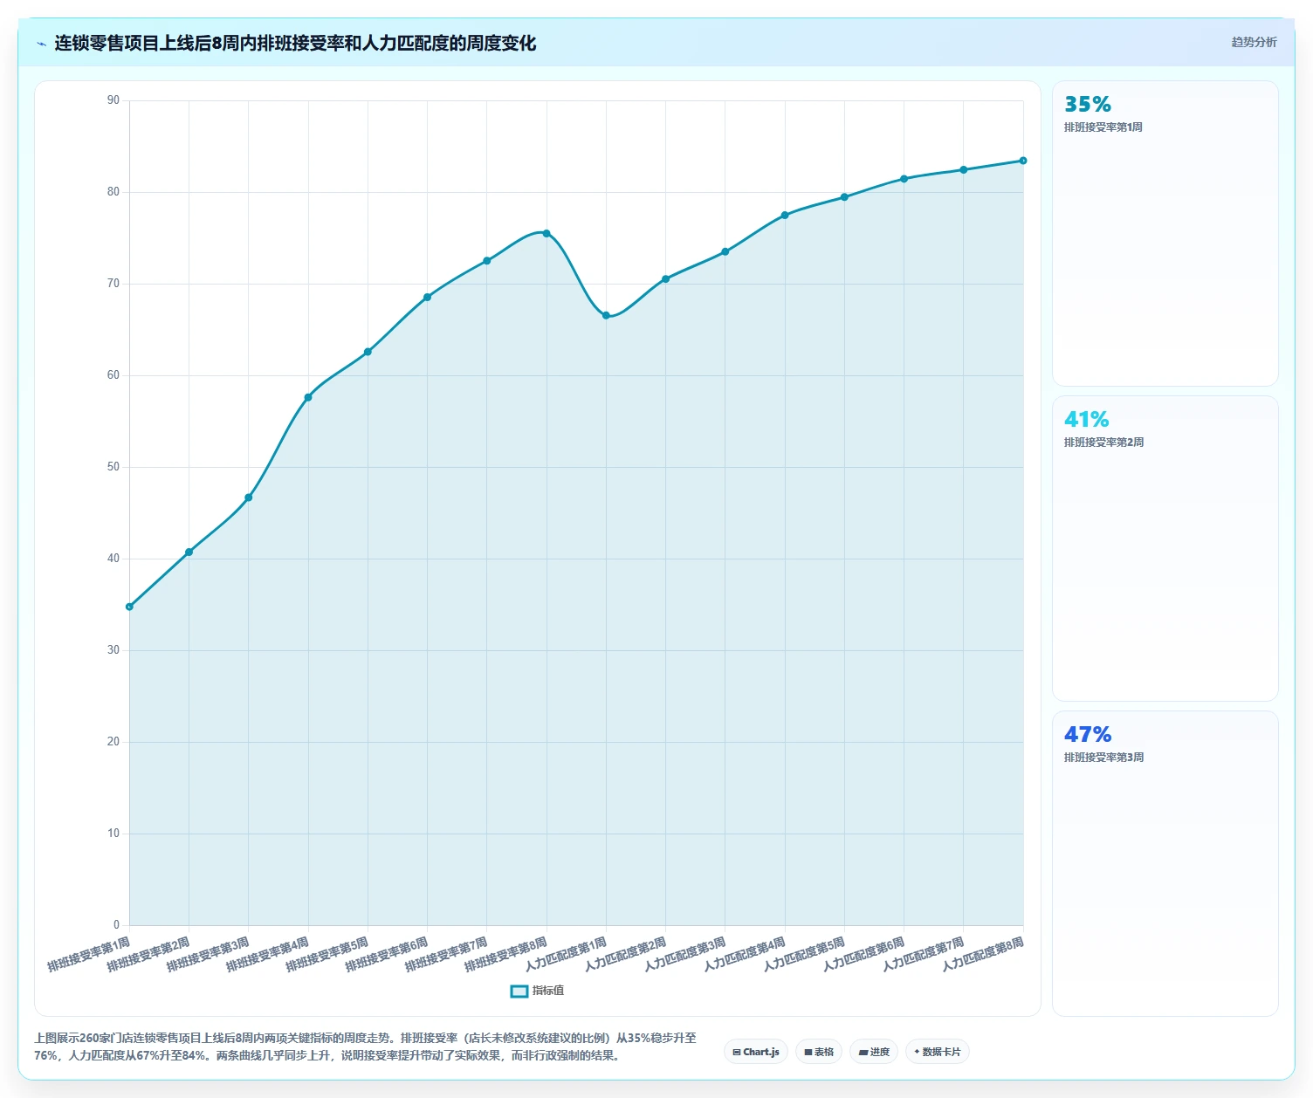Click the y-axis value 50
Screen dimensions: 1313x1098
click(113, 467)
